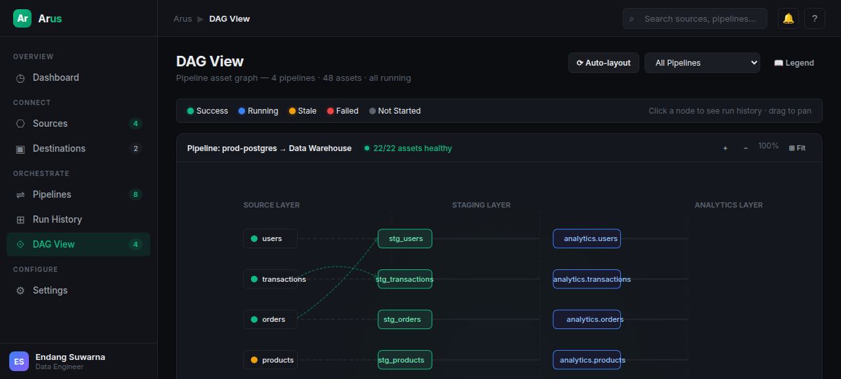Open the Legend
The height and width of the screenshot is (379, 841).
794,63
